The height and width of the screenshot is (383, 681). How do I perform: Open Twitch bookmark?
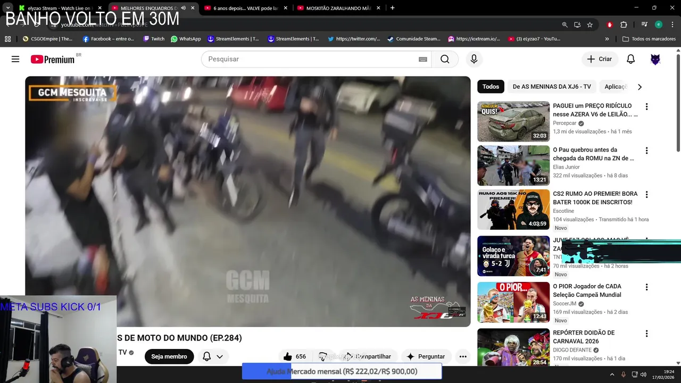tap(154, 39)
